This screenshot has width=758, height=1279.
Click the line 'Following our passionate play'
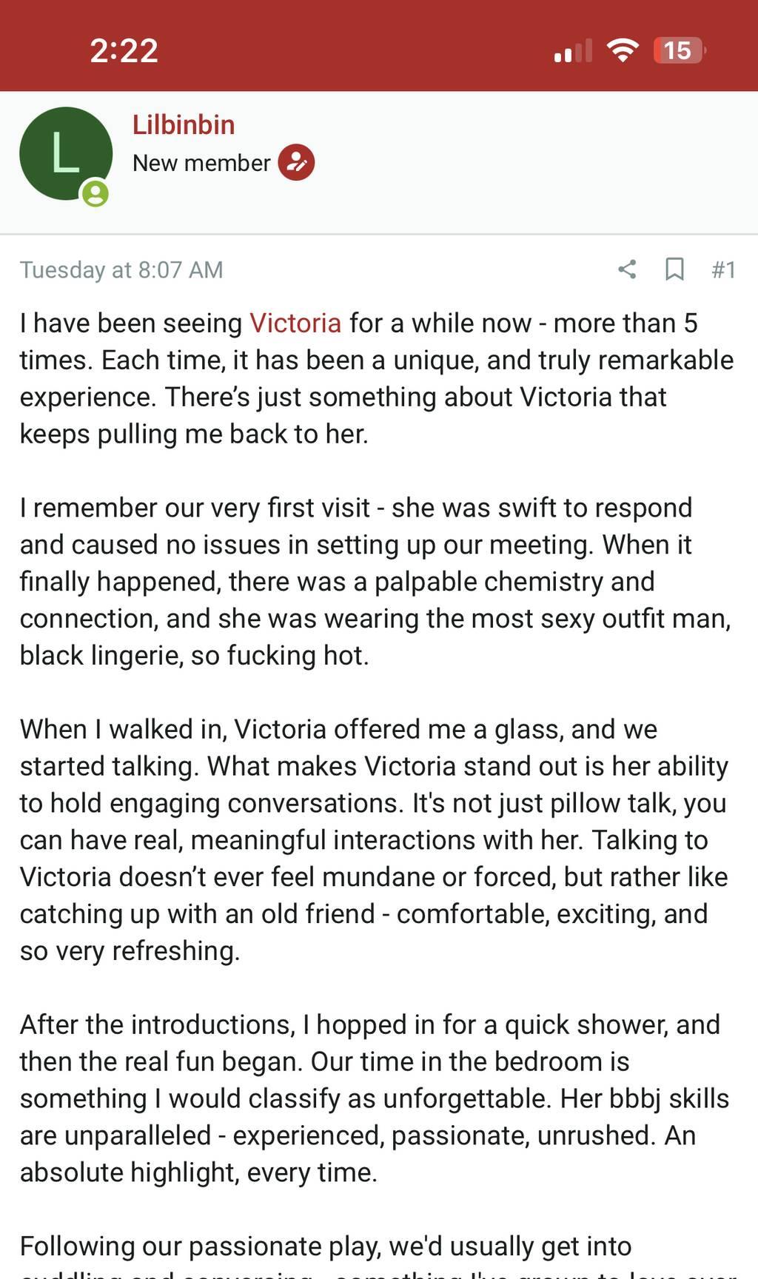326,1246
